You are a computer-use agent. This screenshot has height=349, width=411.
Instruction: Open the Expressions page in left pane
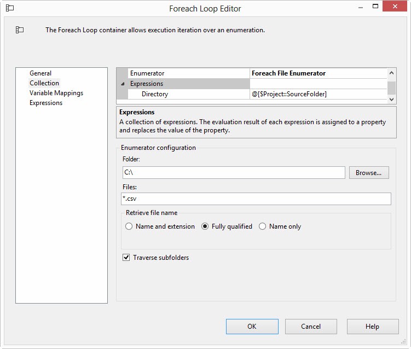pyautogui.click(x=46, y=103)
